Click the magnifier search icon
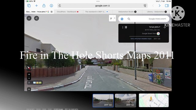196x110 pixels. (x=129, y=19)
